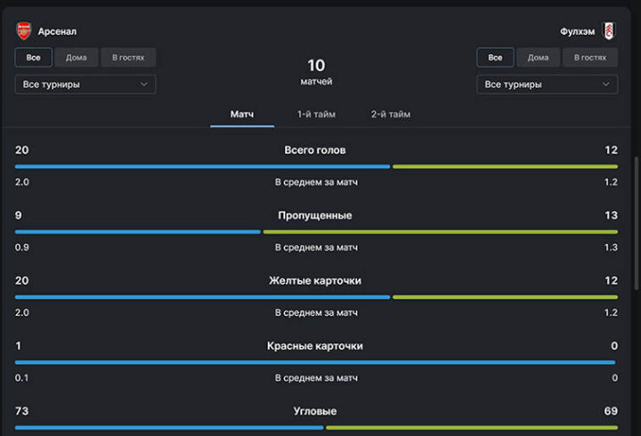Viewport: 641px width, 436px height.
Task: Click Fulham's conceded goals value 13
Action: click(x=611, y=215)
